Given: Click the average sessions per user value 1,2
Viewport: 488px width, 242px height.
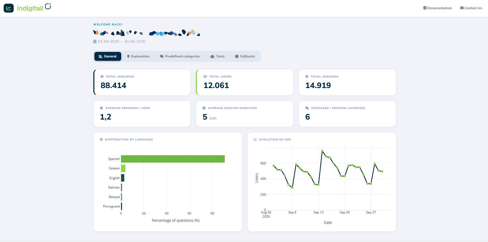Looking at the screenshot, I should (106, 117).
